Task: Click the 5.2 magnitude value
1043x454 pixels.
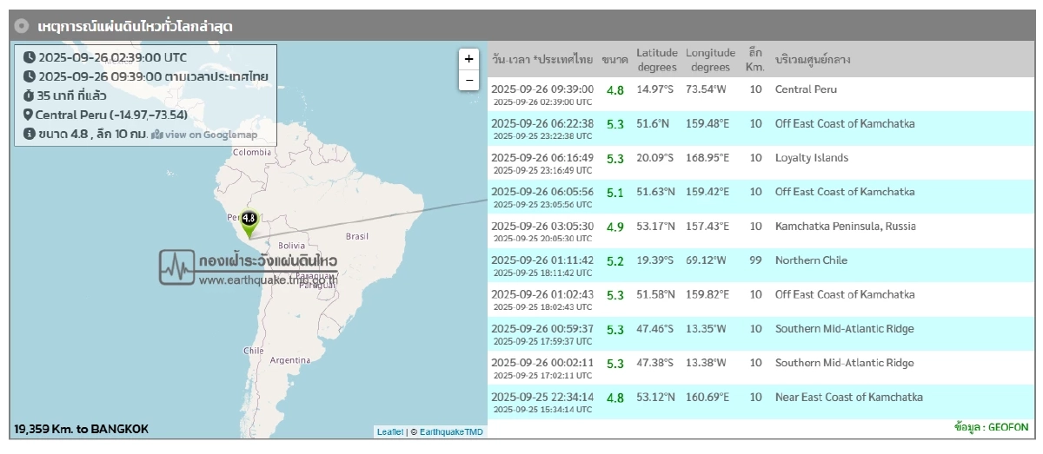Action: point(615,261)
